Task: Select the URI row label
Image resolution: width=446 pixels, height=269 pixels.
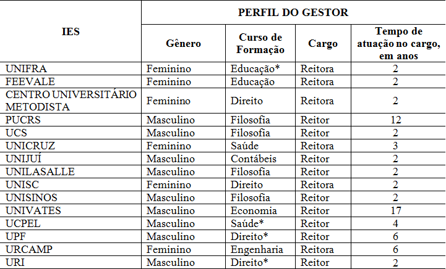Action: point(16,262)
